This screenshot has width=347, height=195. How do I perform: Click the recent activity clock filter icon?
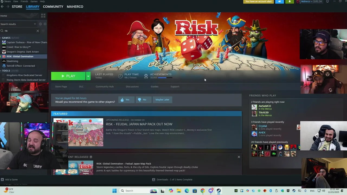click(40, 24)
